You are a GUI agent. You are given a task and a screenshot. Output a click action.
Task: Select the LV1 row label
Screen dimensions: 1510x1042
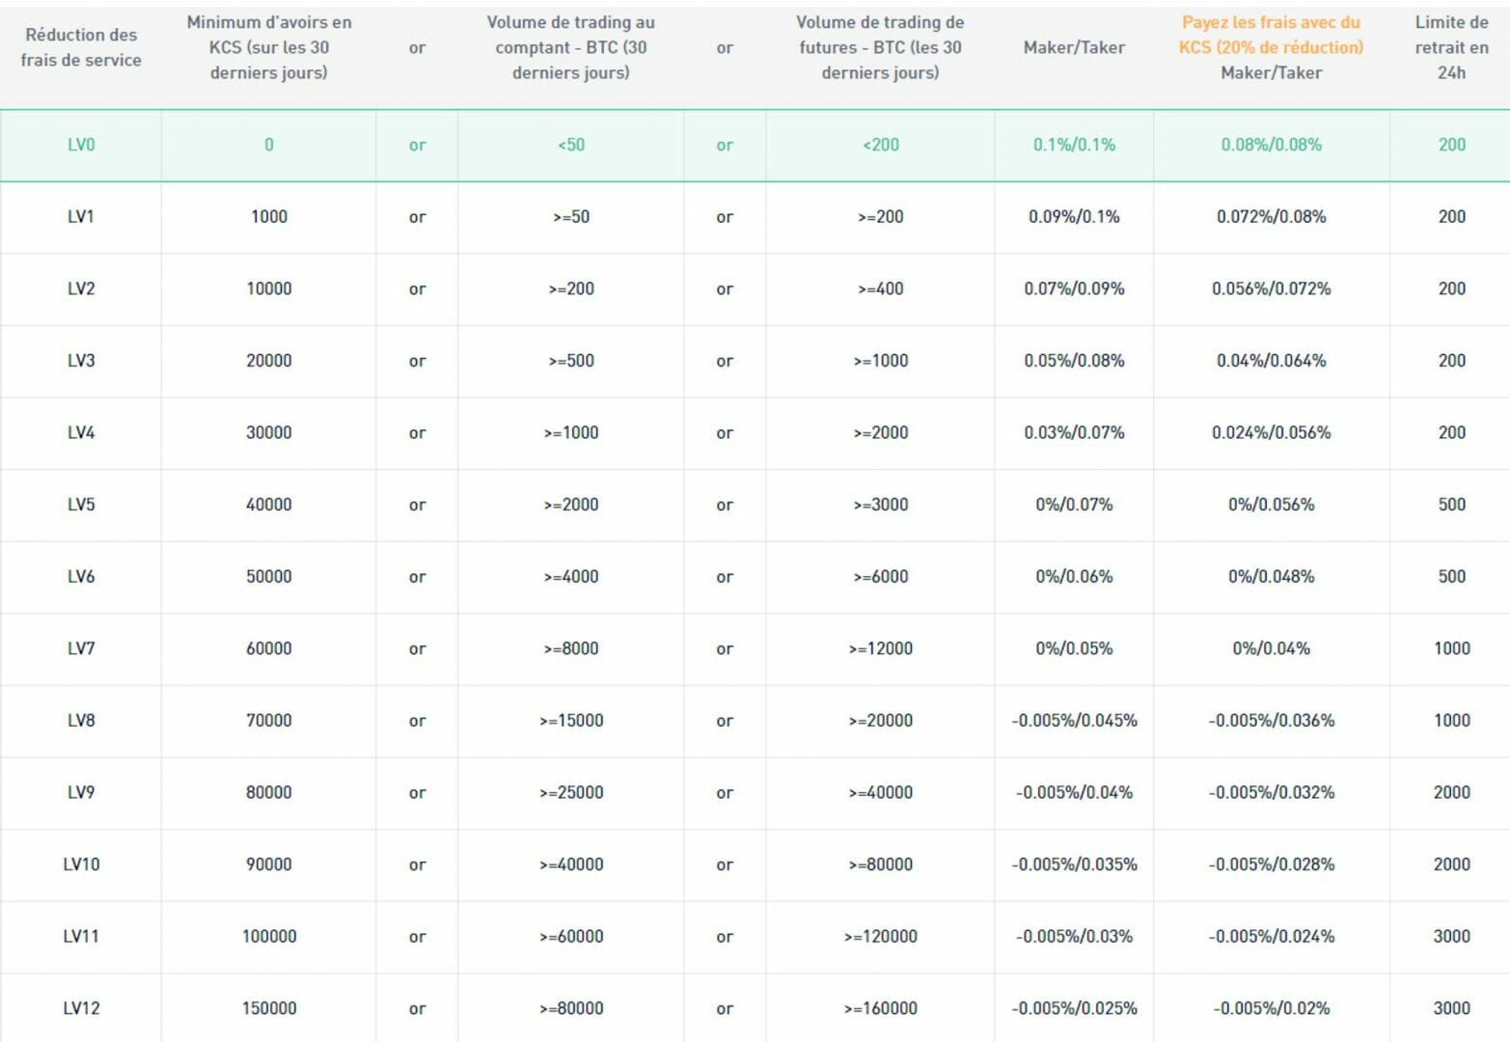pyautogui.click(x=81, y=217)
